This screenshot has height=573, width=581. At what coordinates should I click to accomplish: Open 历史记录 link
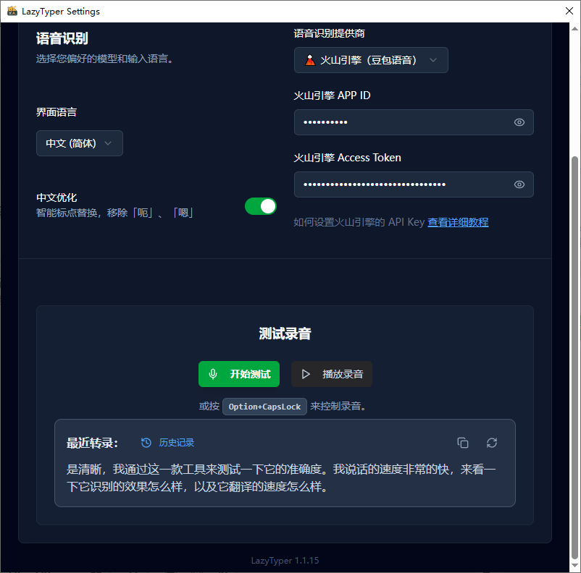(176, 443)
